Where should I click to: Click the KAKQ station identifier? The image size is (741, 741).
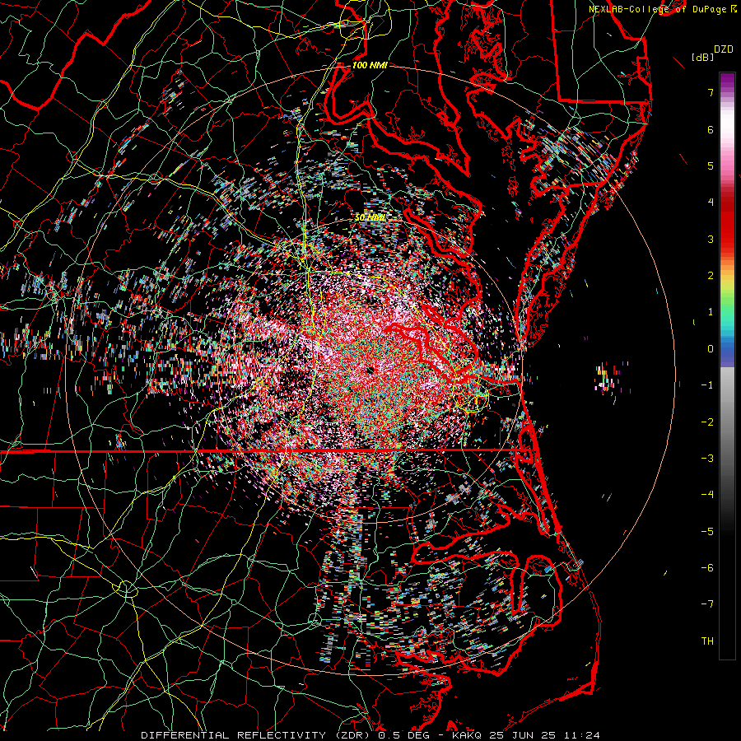pos(467,735)
